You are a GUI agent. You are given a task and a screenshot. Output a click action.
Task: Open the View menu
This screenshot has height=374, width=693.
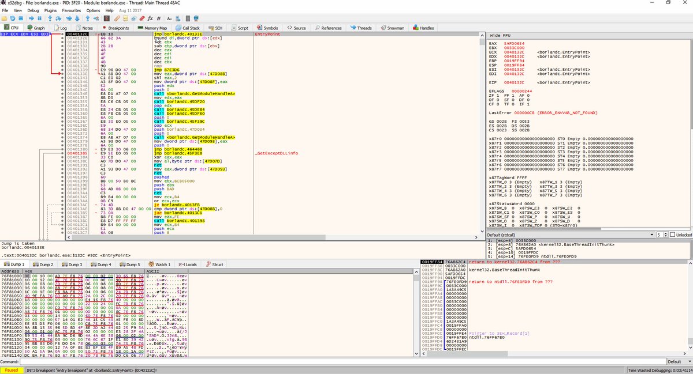(18, 10)
